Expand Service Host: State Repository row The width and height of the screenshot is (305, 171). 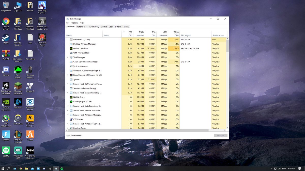point(67,106)
